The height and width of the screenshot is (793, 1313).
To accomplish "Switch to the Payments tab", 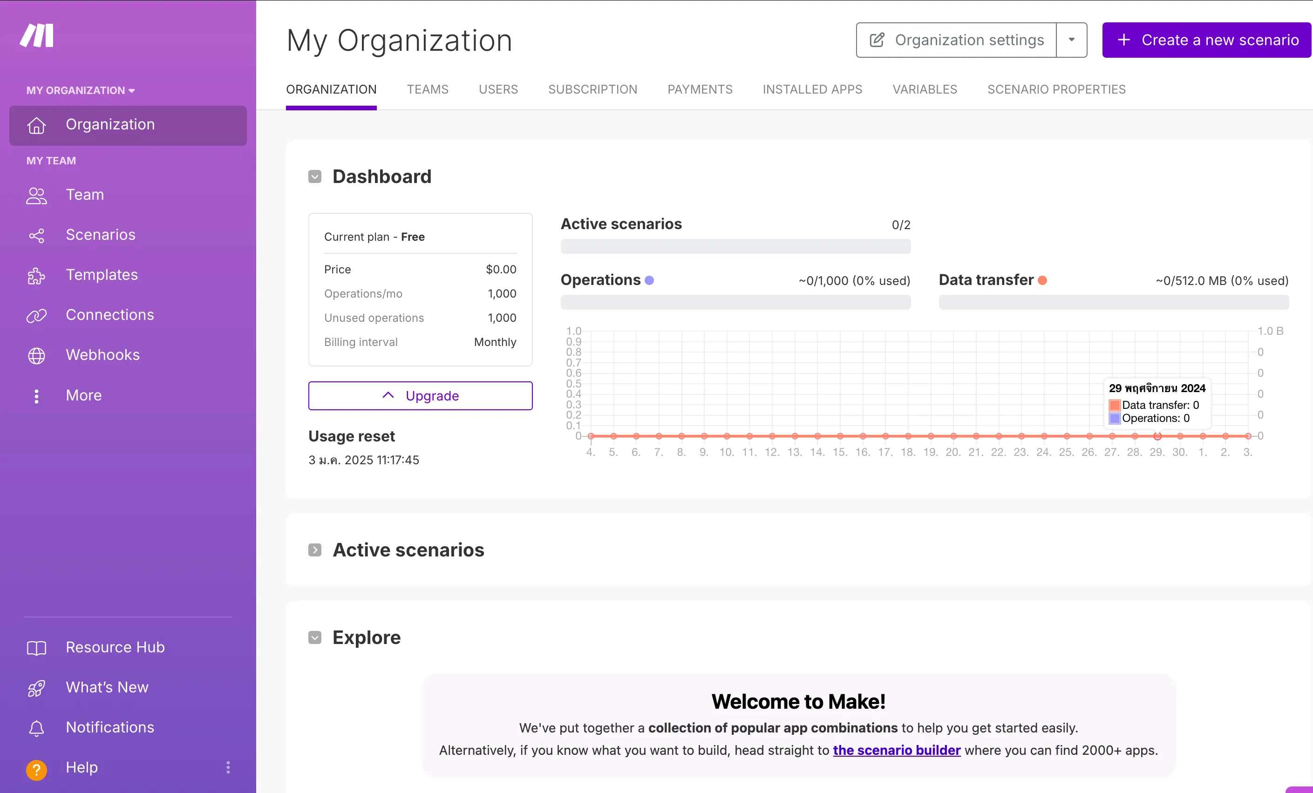I will point(700,89).
